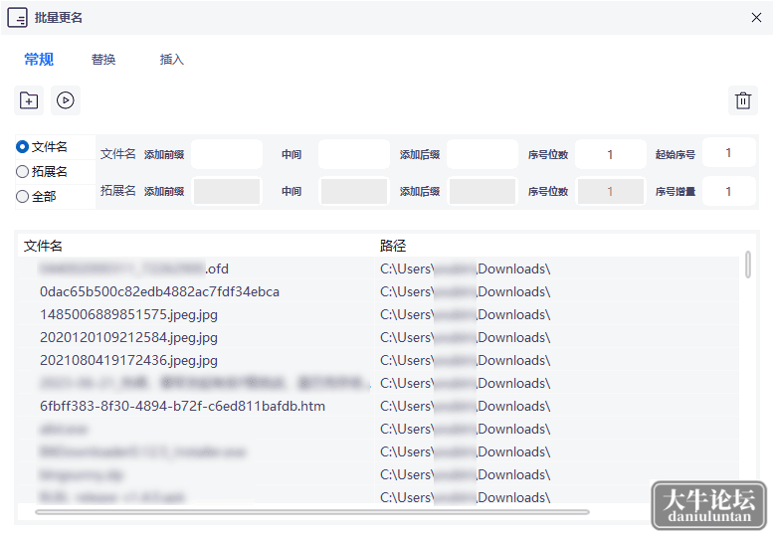The height and width of the screenshot is (537, 774).
Task: Select file 0dac65b500c82edb4882ac7fdf34ebca
Action: tap(159, 291)
